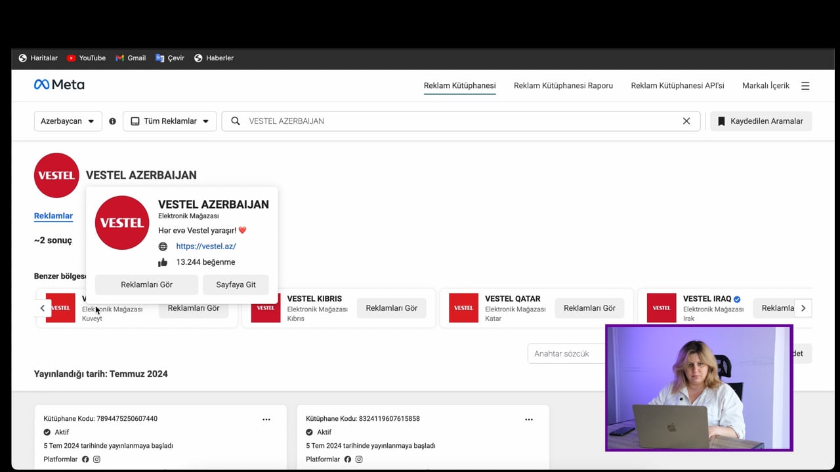
Task: Click the VESTEL KIBRIS title
Action: click(x=314, y=299)
